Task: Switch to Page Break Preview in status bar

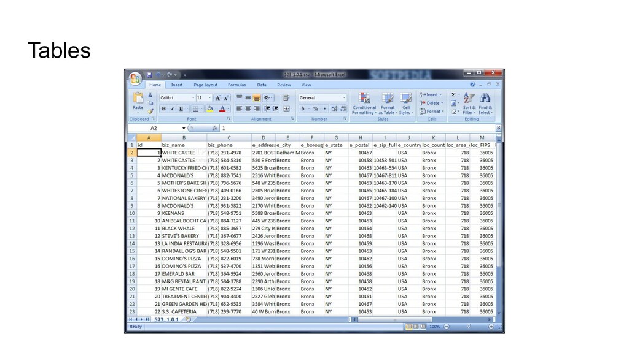Action: click(423, 327)
